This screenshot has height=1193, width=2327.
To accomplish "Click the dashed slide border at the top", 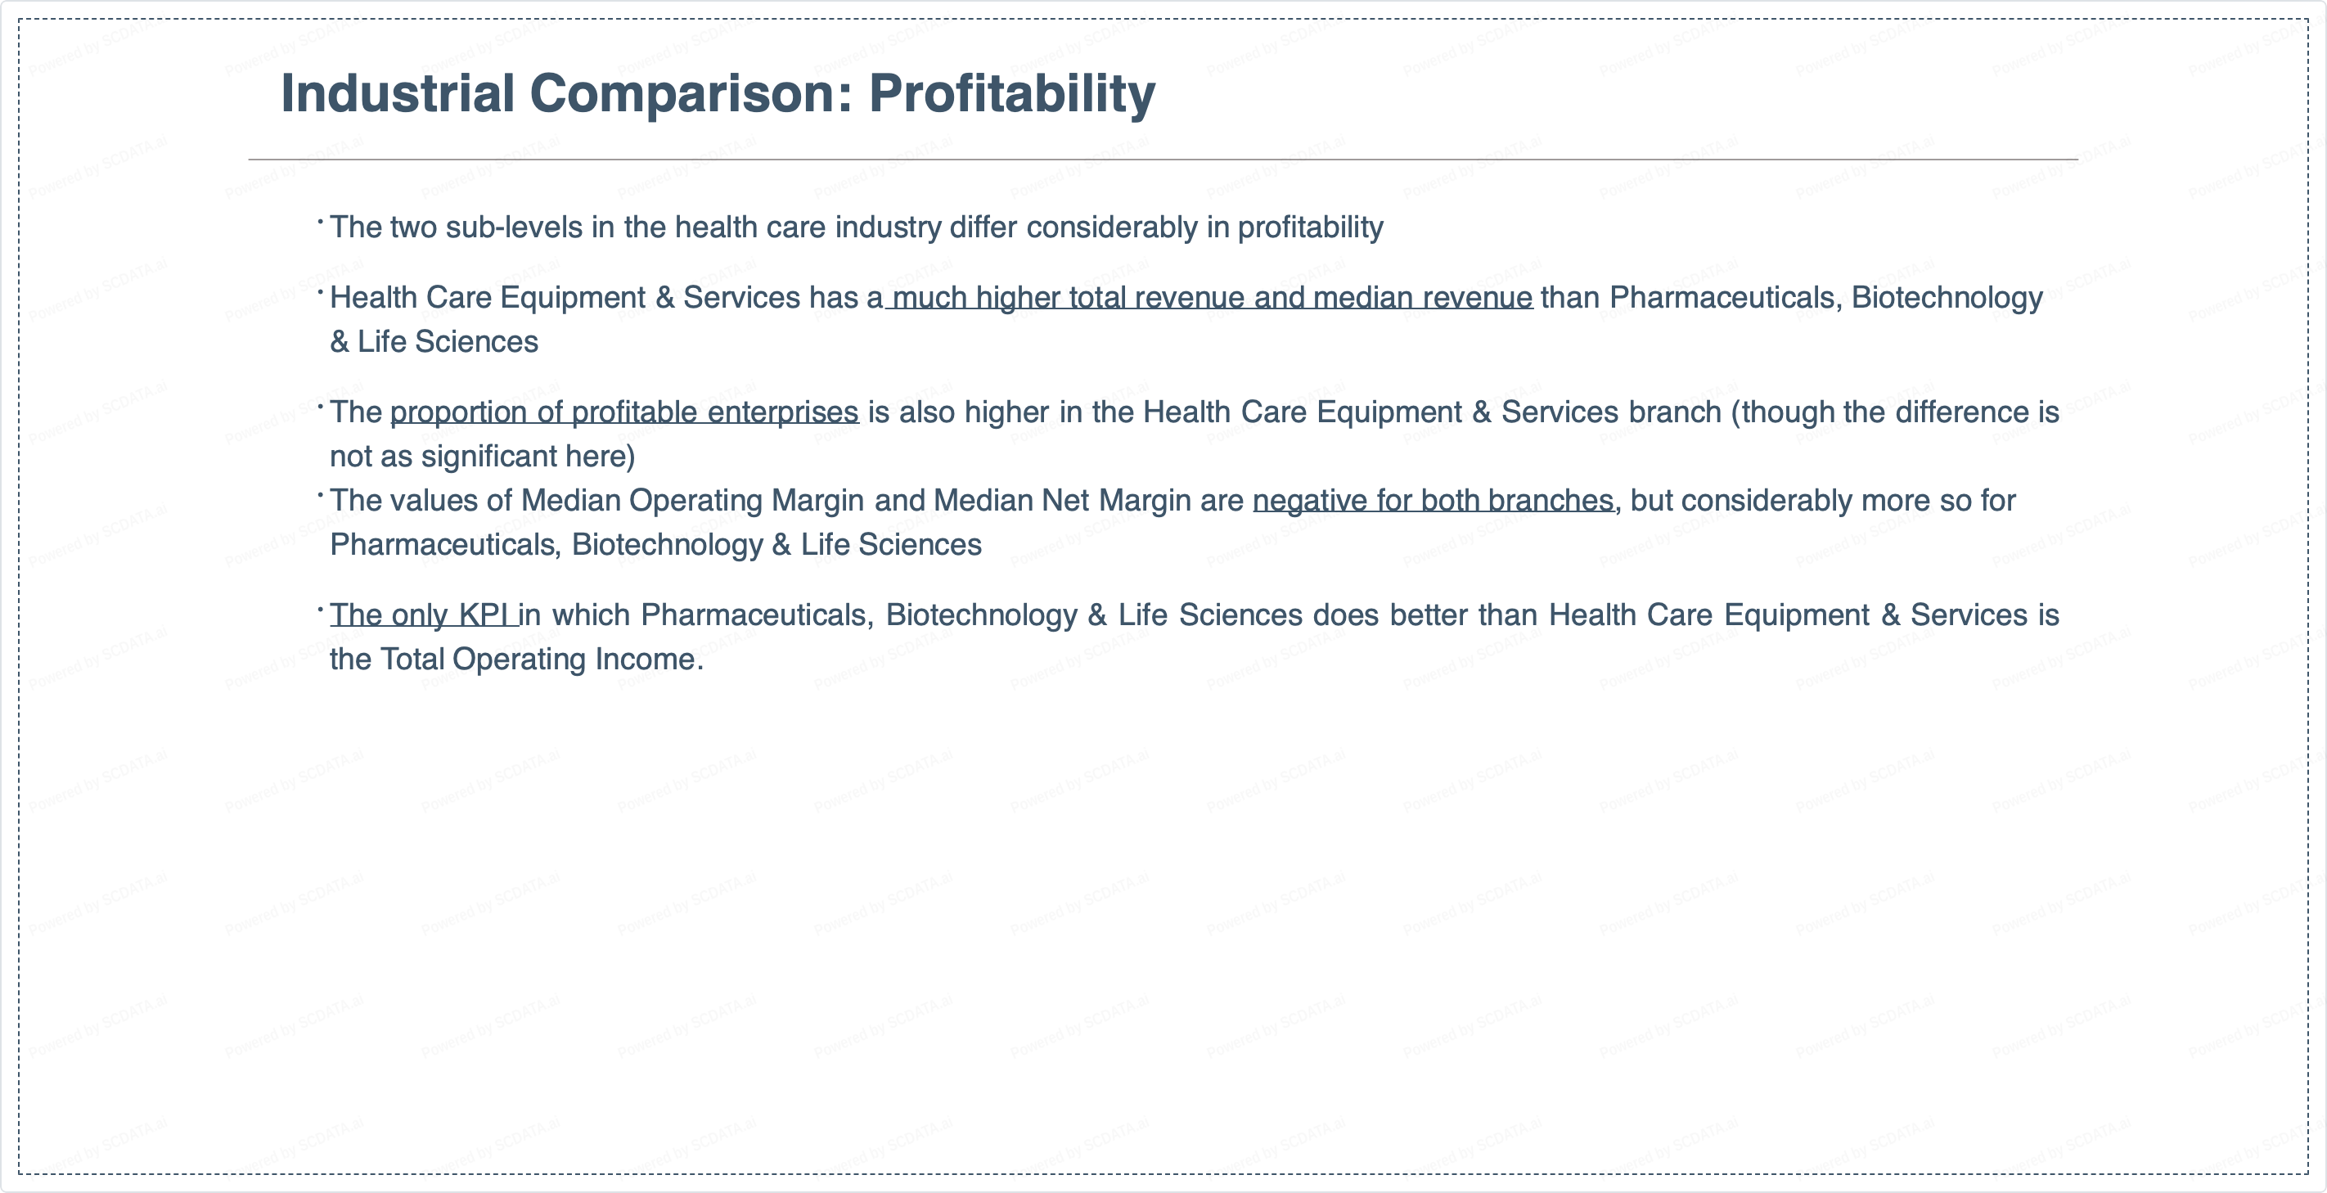I will pos(1163,19).
